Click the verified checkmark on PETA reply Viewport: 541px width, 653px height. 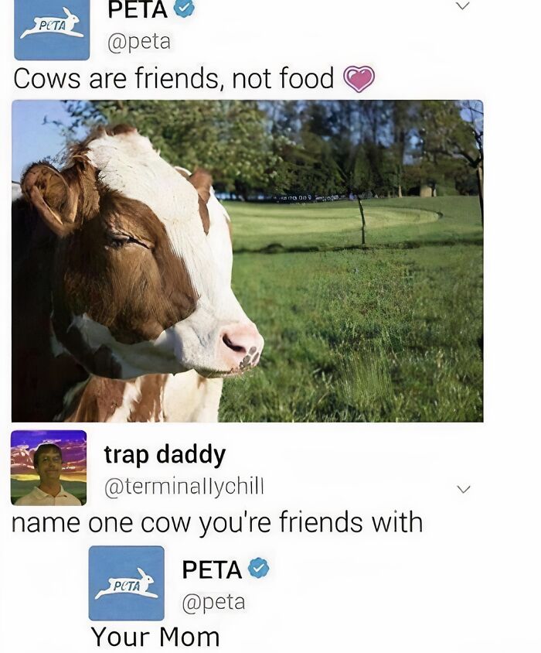coord(259,568)
